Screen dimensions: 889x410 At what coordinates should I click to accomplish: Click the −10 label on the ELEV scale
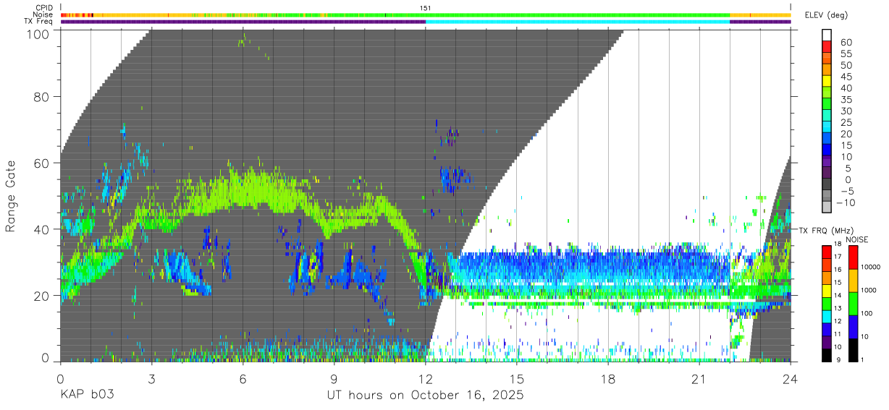(844, 202)
